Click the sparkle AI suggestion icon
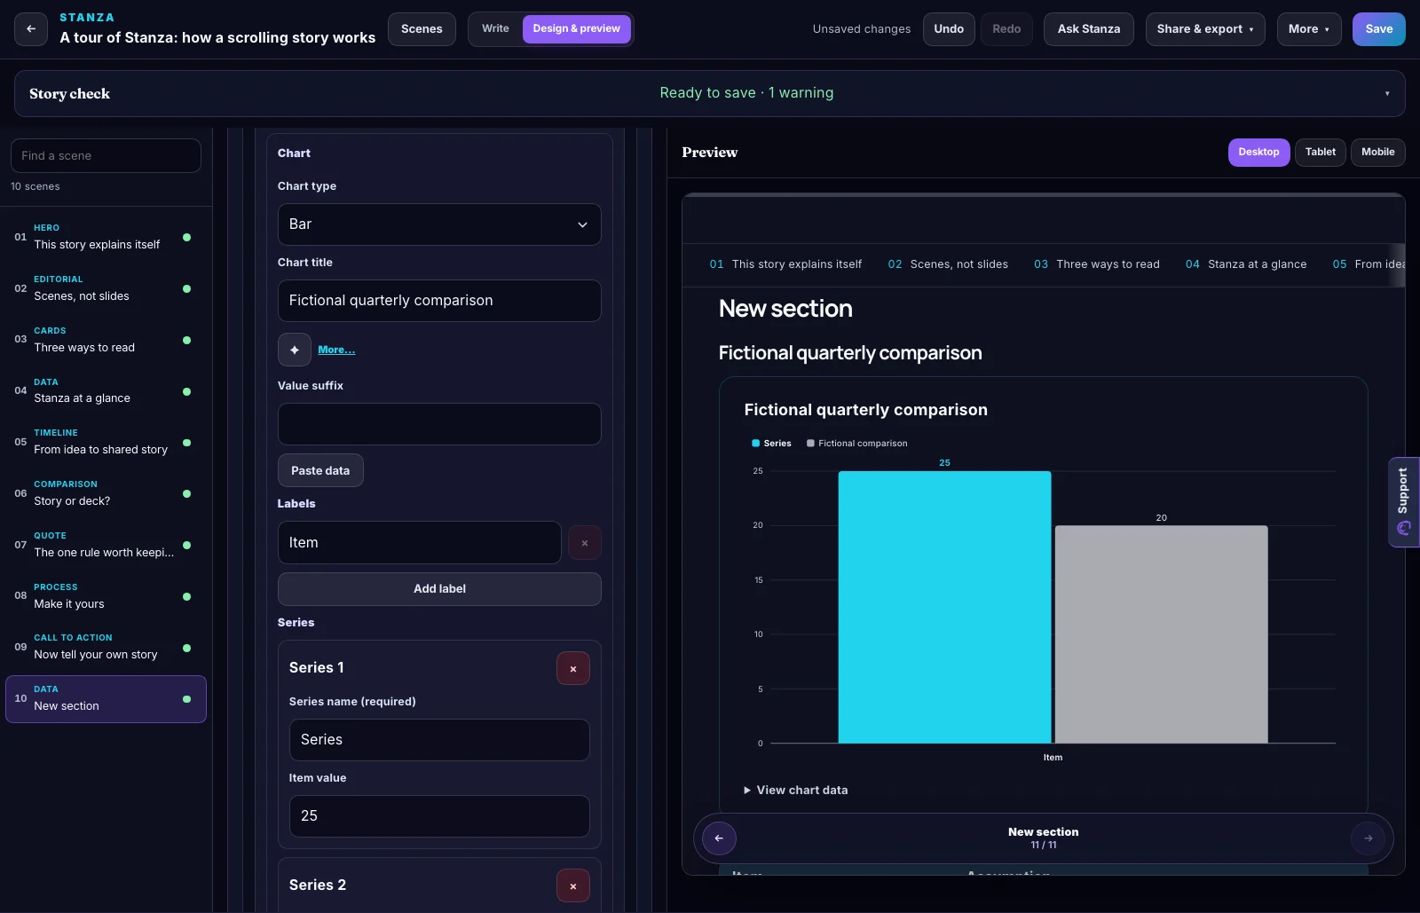The height and width of the screenshot is (913, 1420). (x=295, y=350)
